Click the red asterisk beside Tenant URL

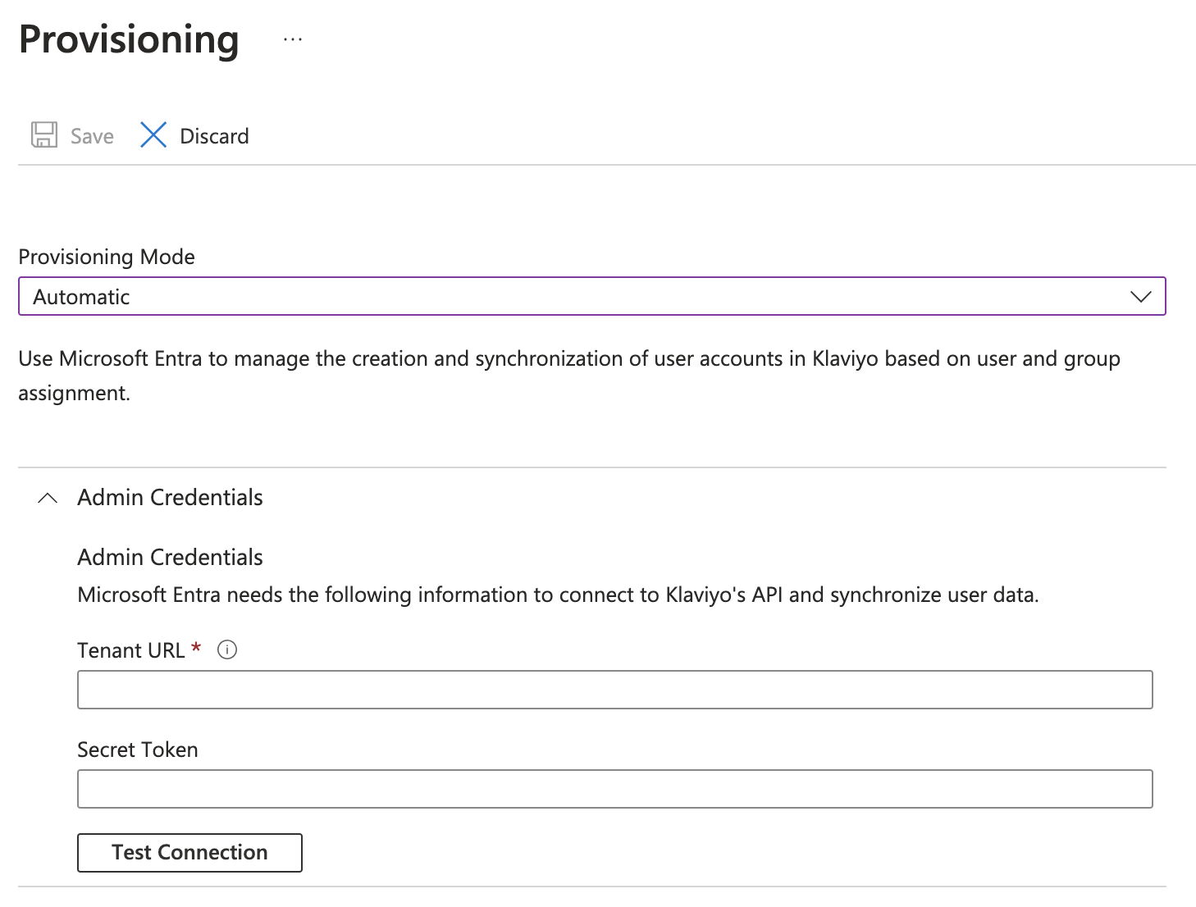[196, 647]
